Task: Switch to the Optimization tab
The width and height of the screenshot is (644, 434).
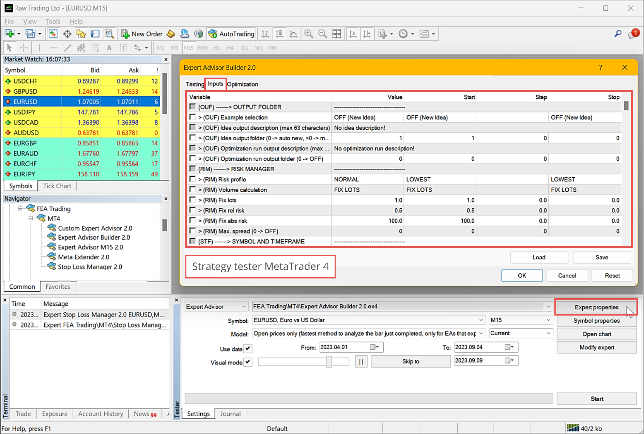Action: [243, 84]
